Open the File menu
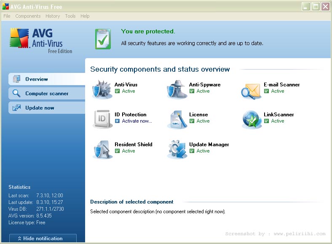The height and width of the screenshot is (244, 332). pos(7,16)
